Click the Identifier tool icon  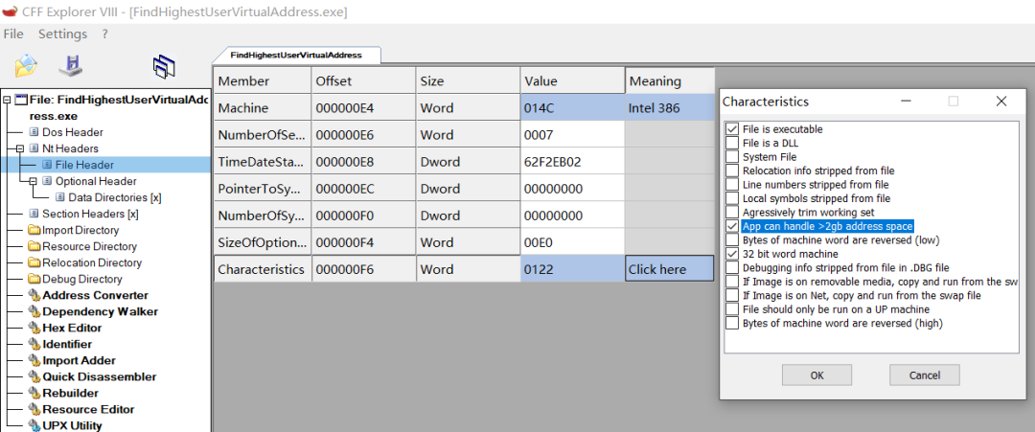pyautogui.click(x=34, y=344)
